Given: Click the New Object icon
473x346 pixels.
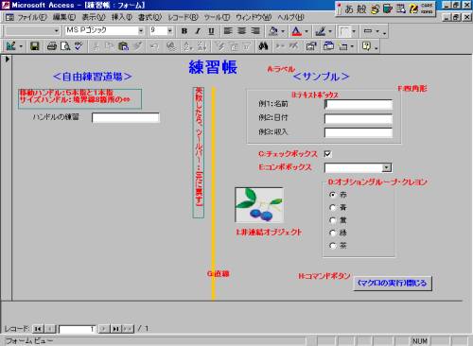Looking at the screenshot, I should coord(343,46).
